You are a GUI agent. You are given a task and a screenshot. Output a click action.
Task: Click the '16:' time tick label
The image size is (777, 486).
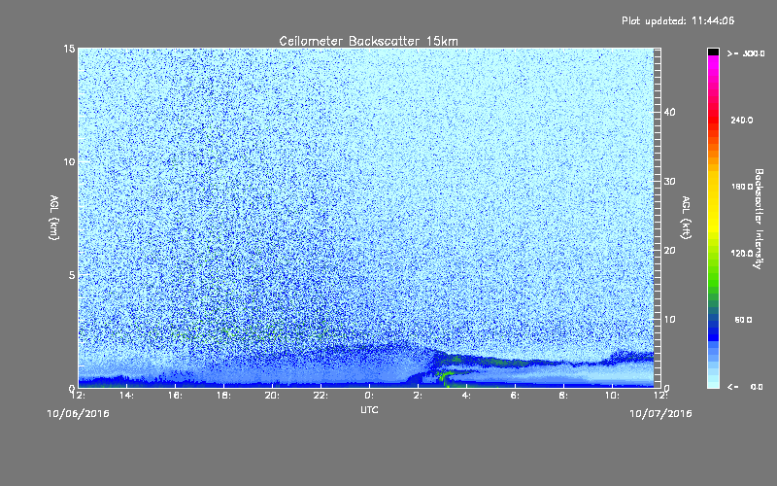coord(176,396)
